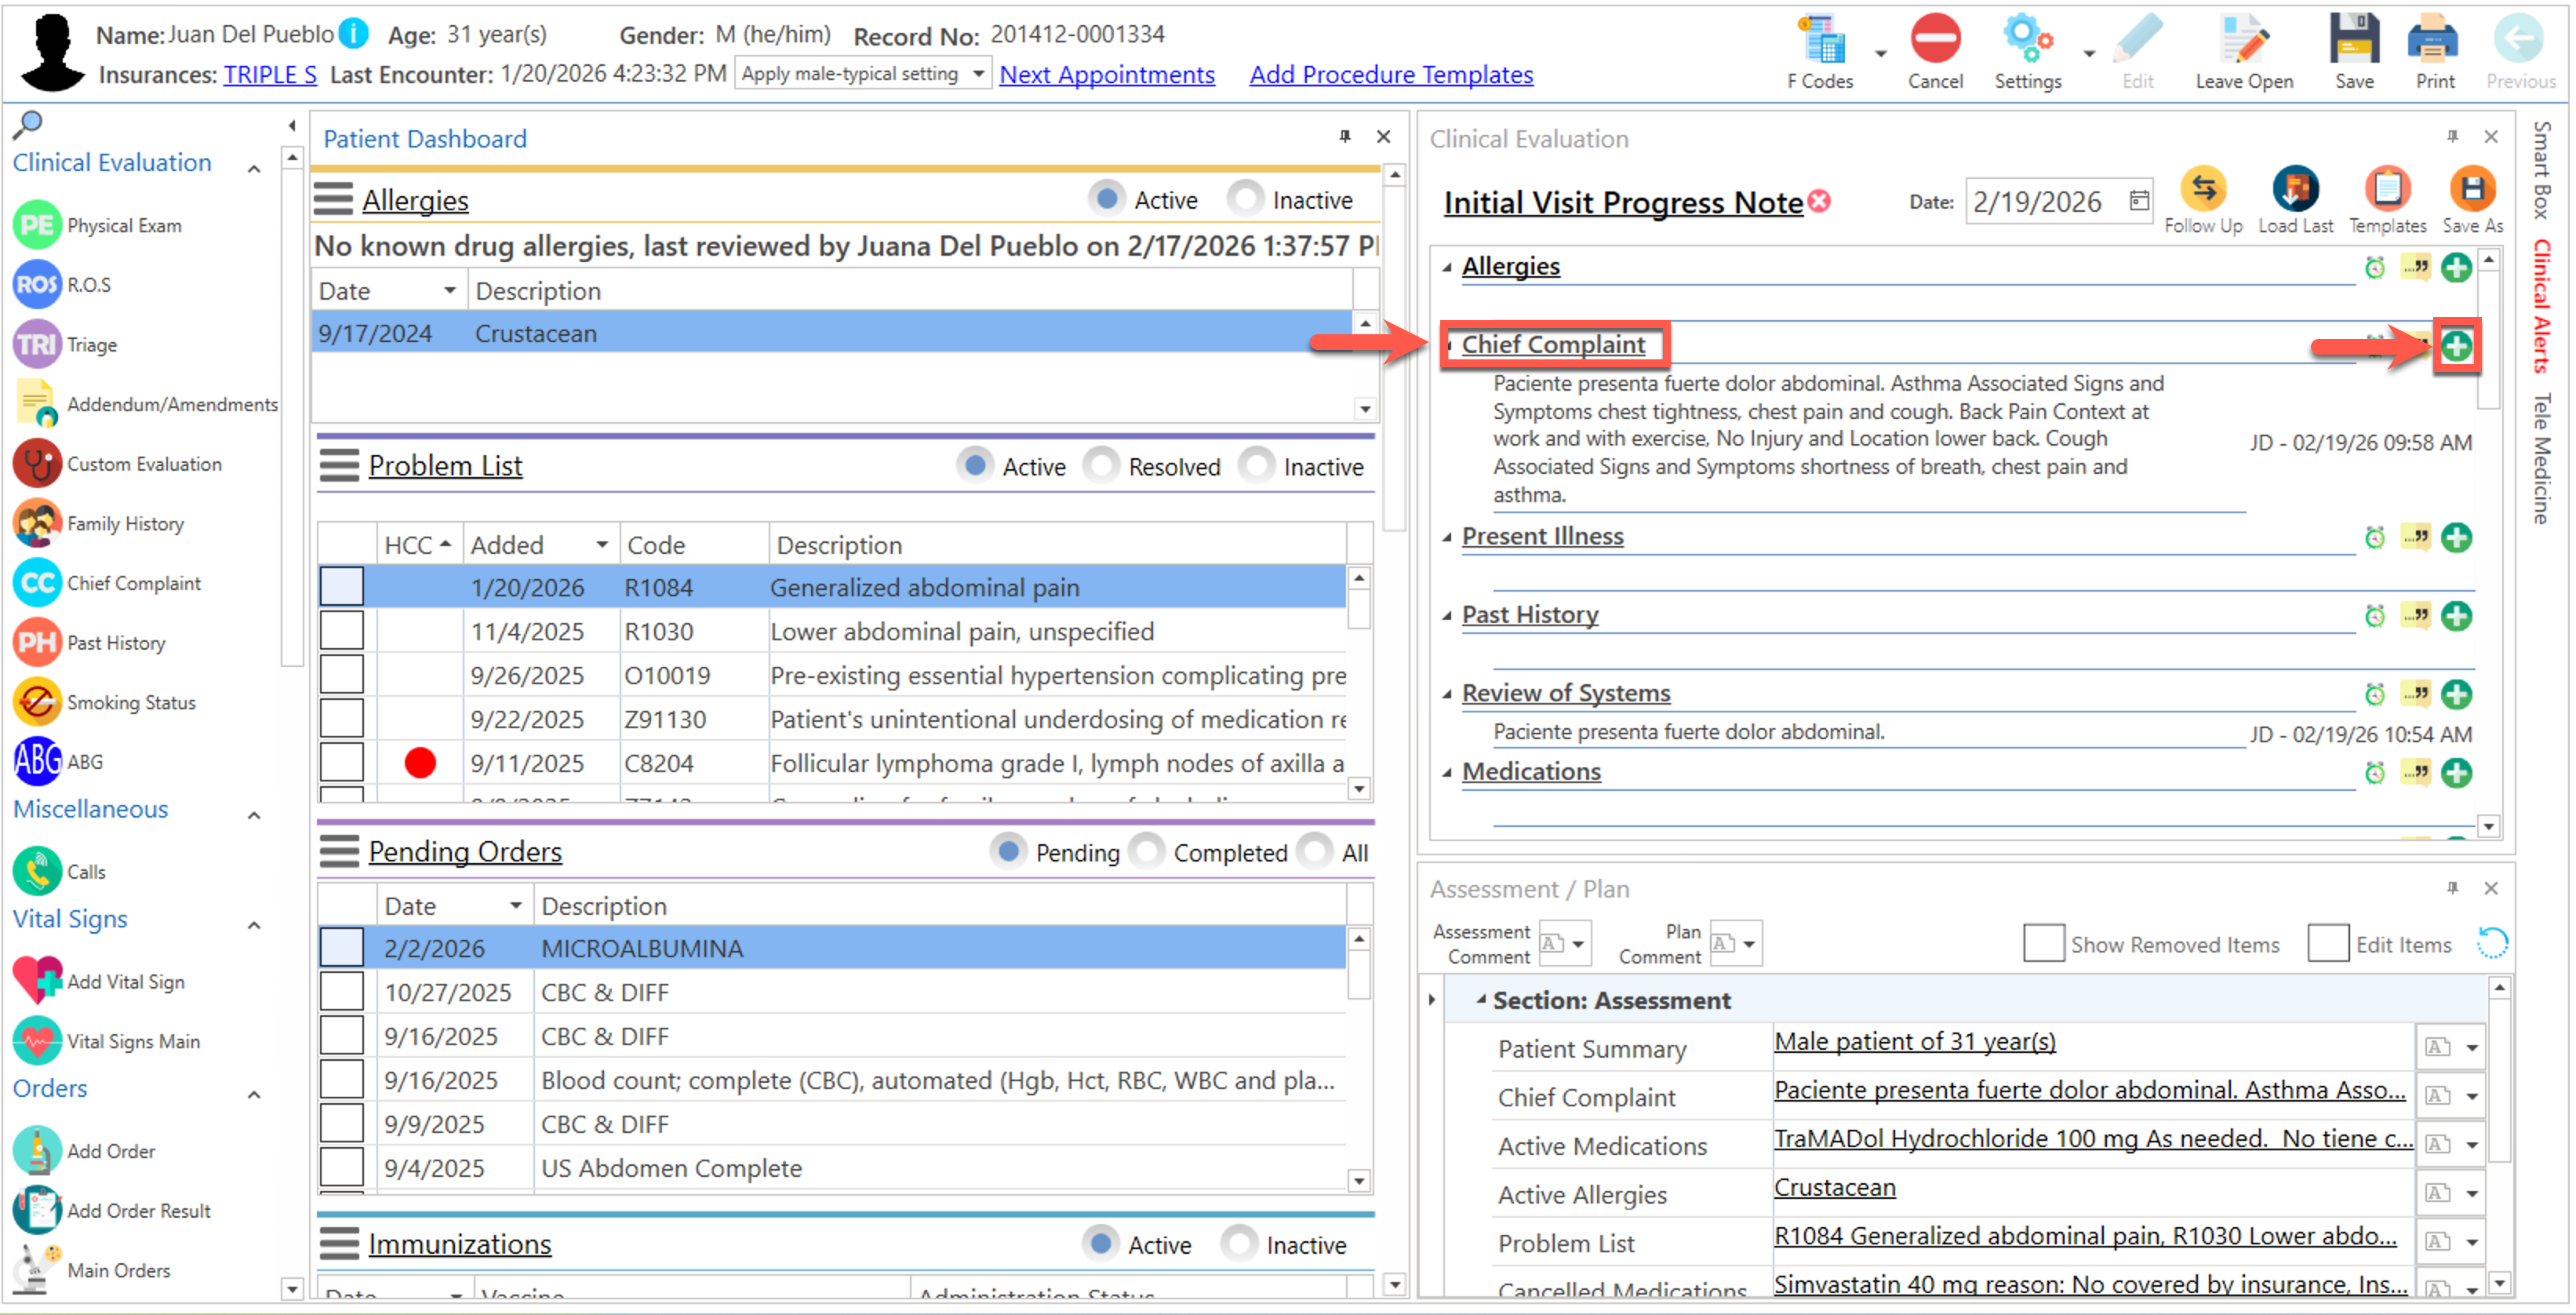2576x1315 pixels.
Task: Add entry to Chief Complaint section
Action: coord(2455,347)
